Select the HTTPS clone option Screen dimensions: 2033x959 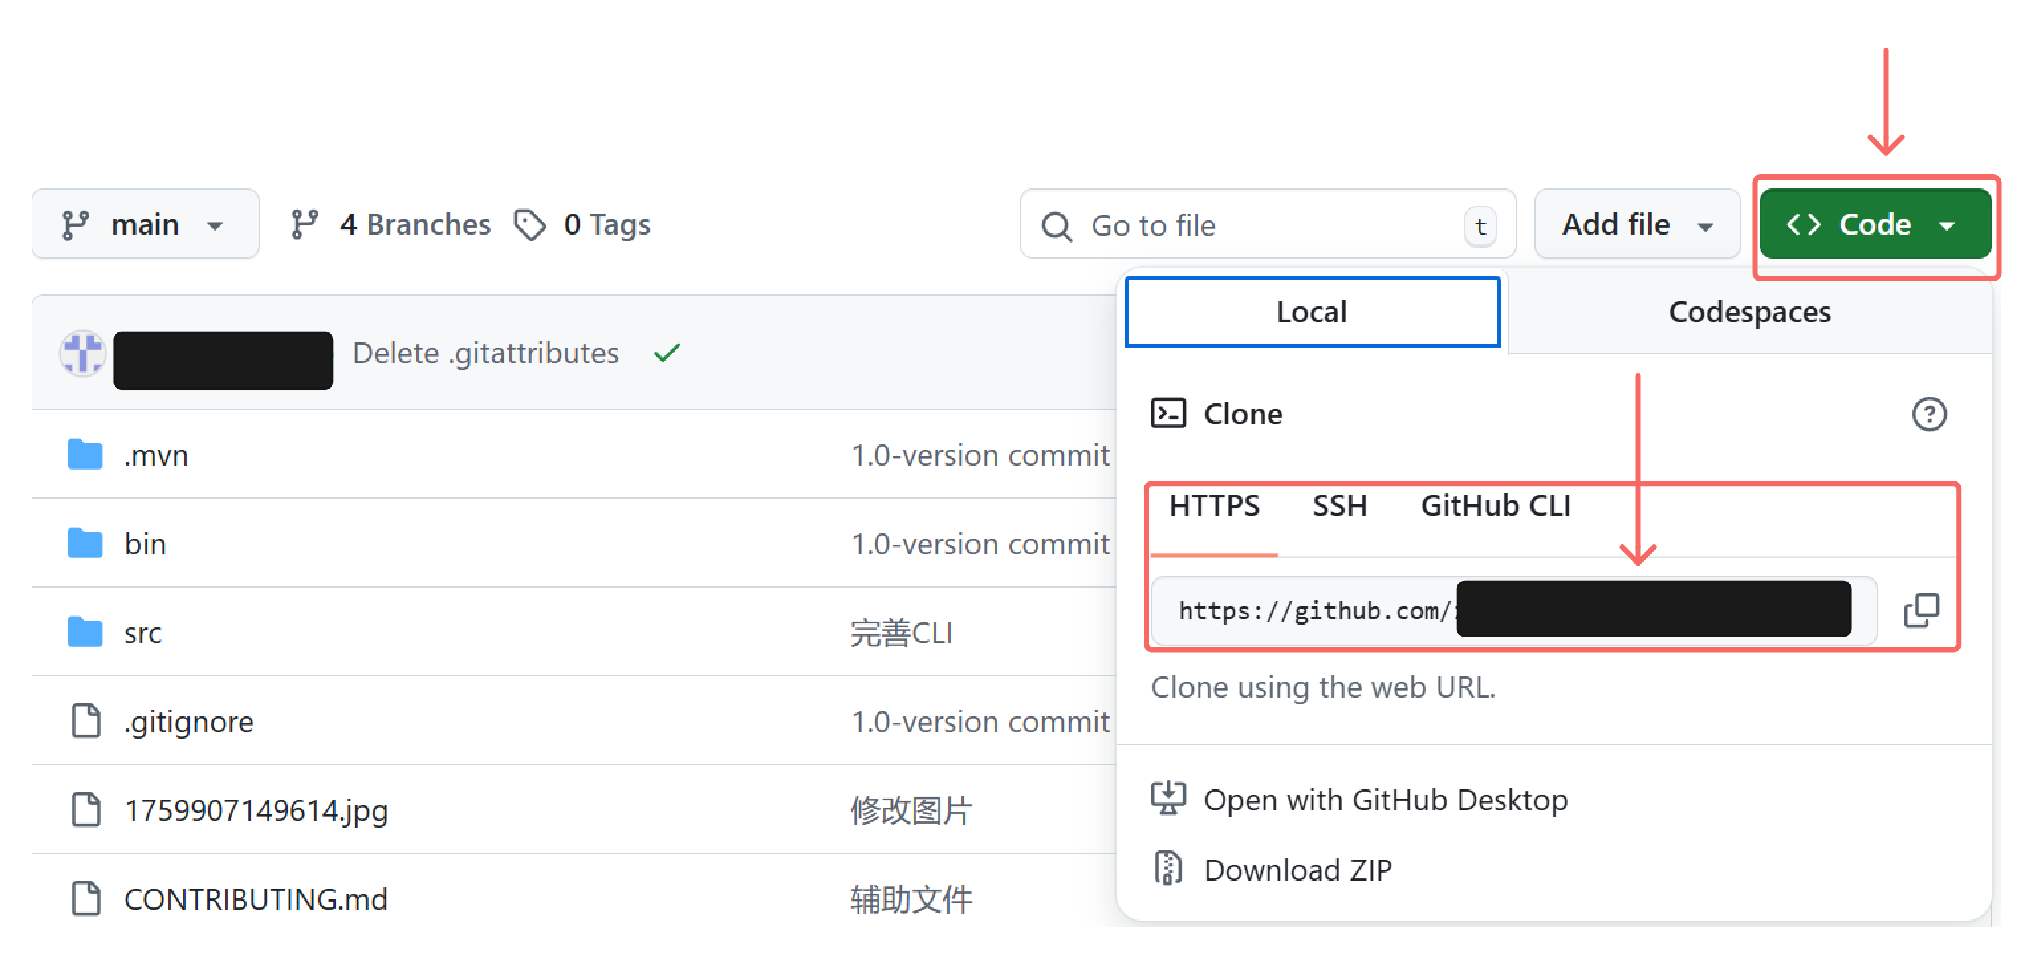(x=1215, y=506)
